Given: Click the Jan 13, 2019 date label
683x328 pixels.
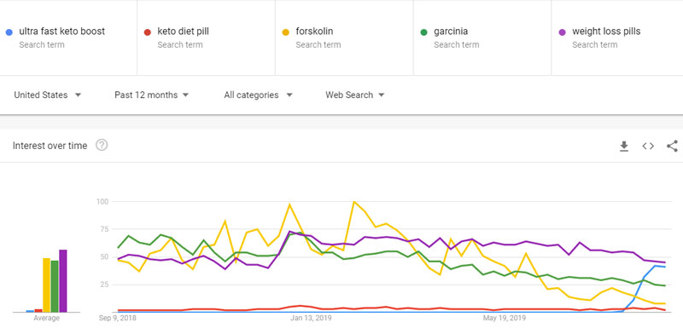Looking at the screenshot, I should [x=311, y=318].
